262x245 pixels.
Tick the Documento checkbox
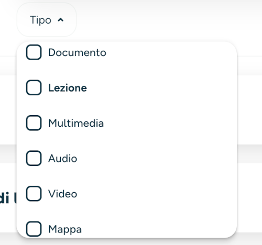[x=34, y=52]
